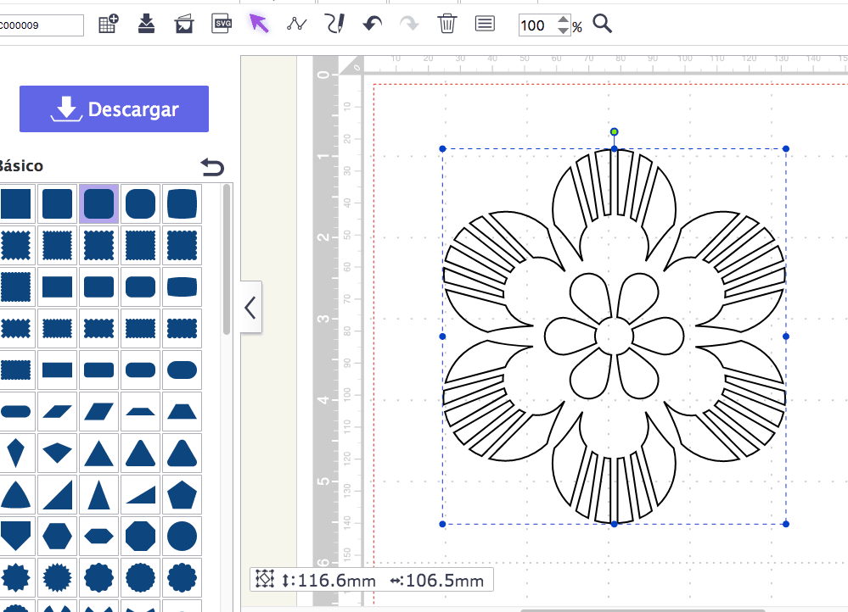Open the image tracing icon
The image size is (848, 612).
183,24
